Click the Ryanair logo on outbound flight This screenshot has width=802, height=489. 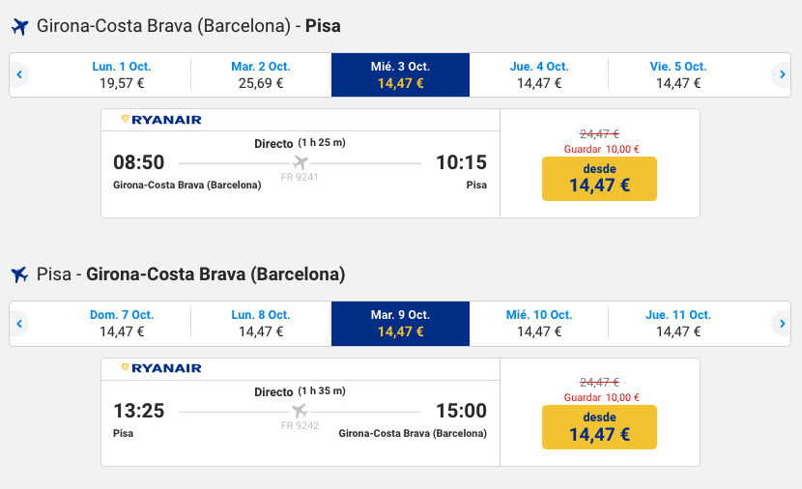tap(161, 120)
